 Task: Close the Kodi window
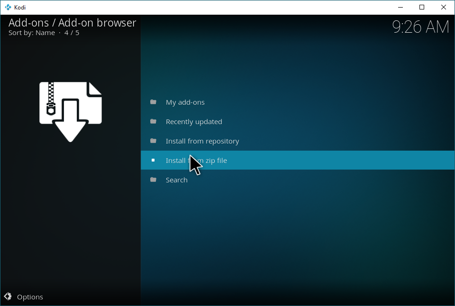[x=444, y=7]
